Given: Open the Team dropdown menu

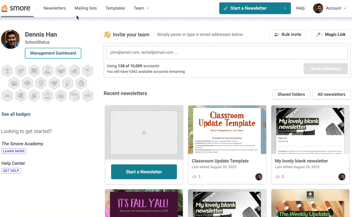Looking at the screenshot, I should [141, 8].
